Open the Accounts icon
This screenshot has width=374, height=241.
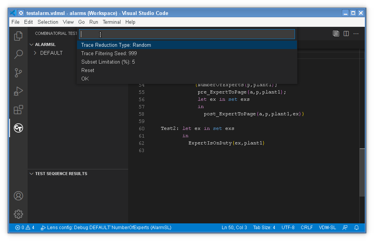(18, 196)
